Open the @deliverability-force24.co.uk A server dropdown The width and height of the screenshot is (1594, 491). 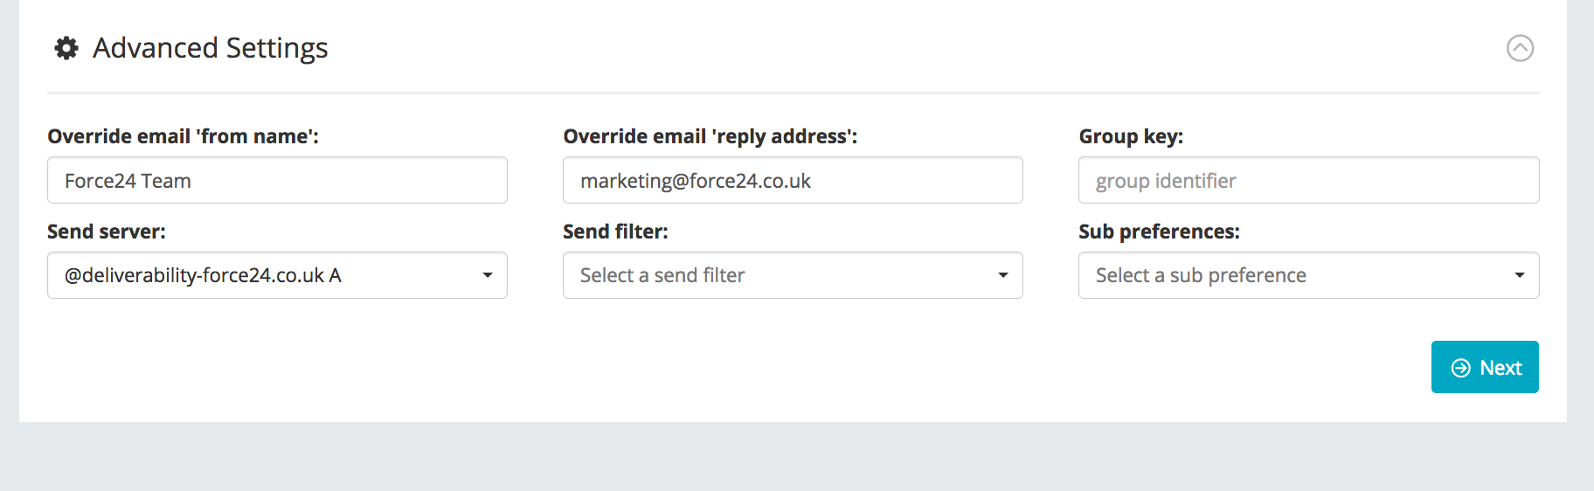coord(277,275)
